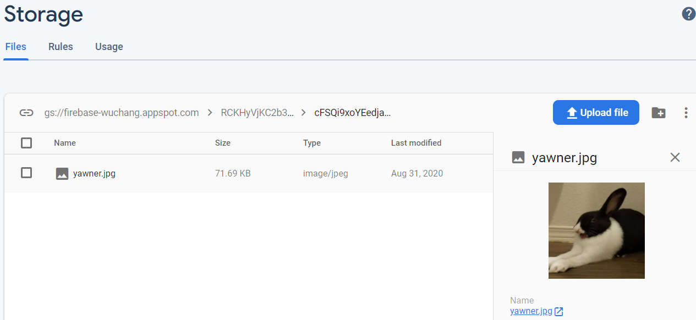This screenshot has width=696, height=320.
Task: Open the three-dot more options menu
Action: (x=686, y=113)
